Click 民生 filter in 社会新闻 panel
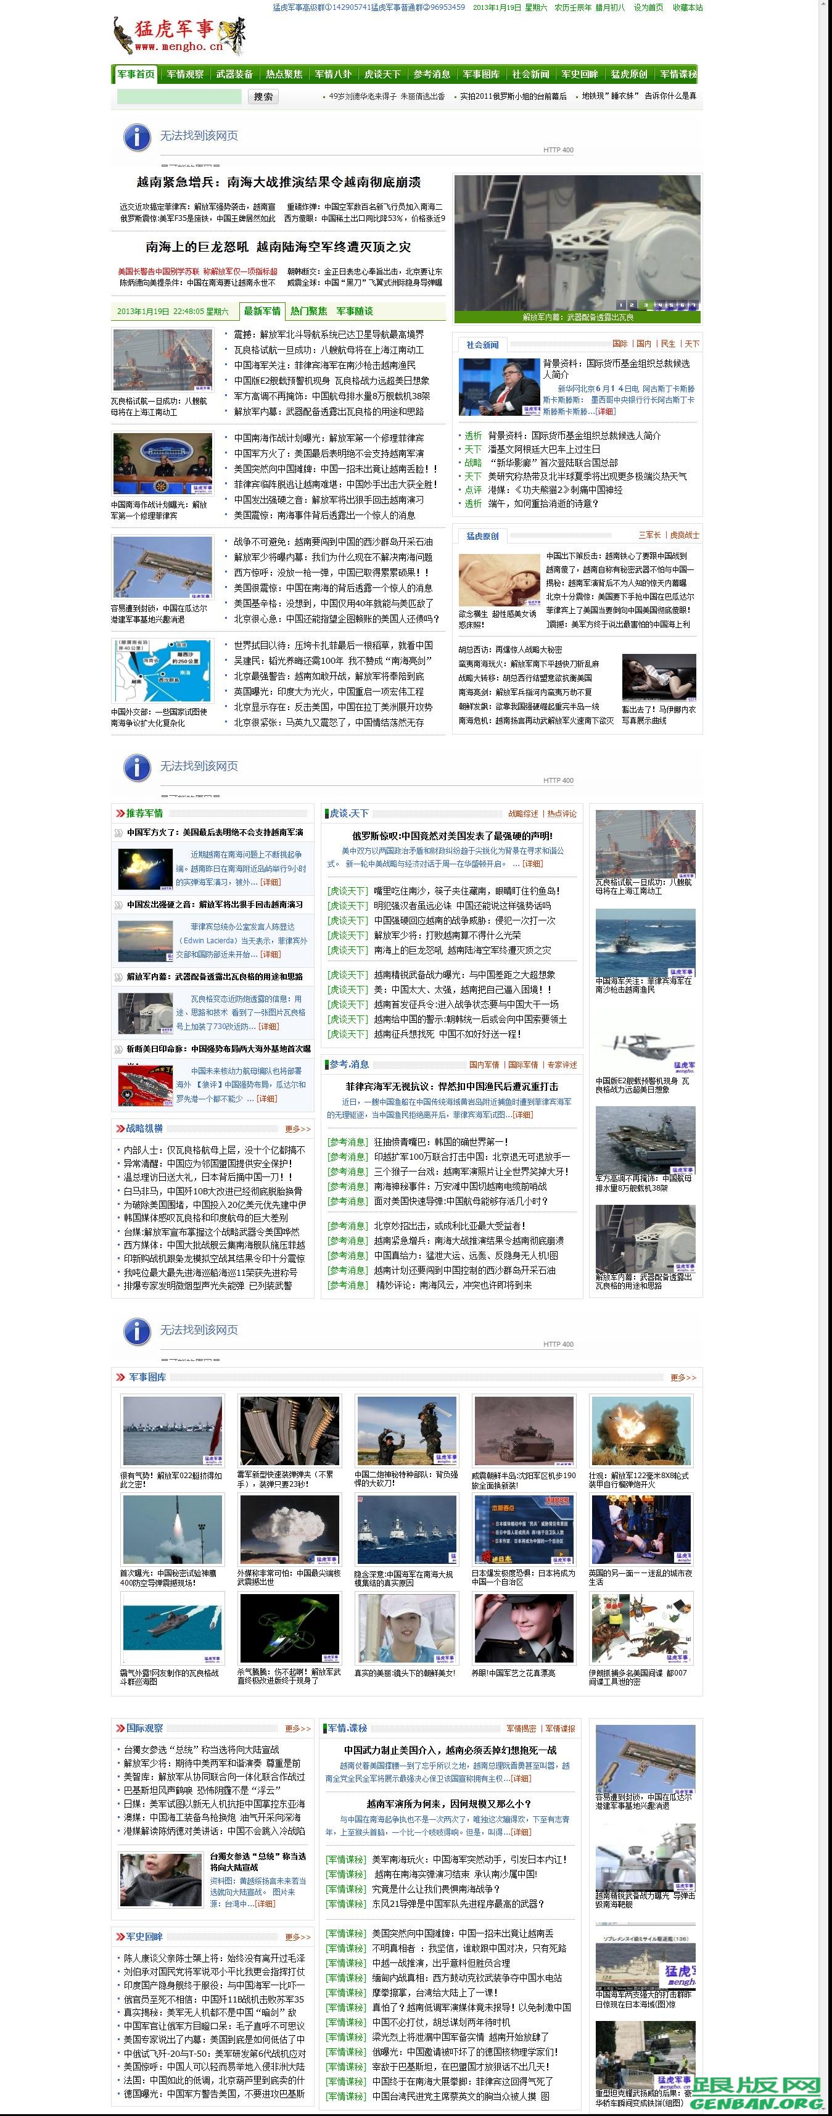This screenshot has width=832, height=2116. click(x=668, y=344)
